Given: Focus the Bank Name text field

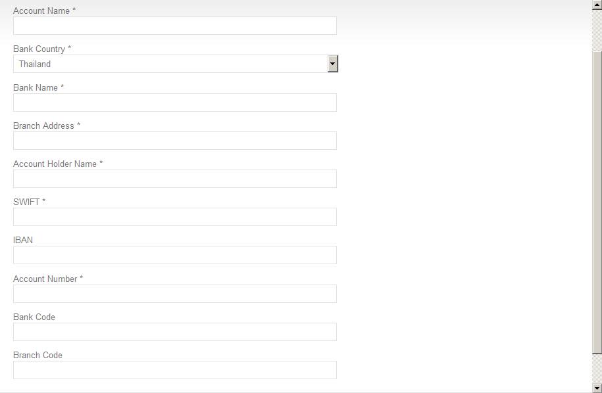Looking at the screenshot, I should pyautogui.click(x=174, y=103).
